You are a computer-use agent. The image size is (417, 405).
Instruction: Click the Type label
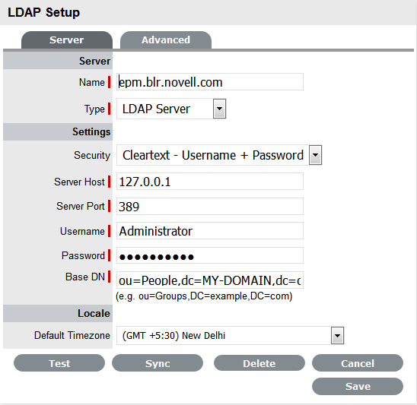94,109
